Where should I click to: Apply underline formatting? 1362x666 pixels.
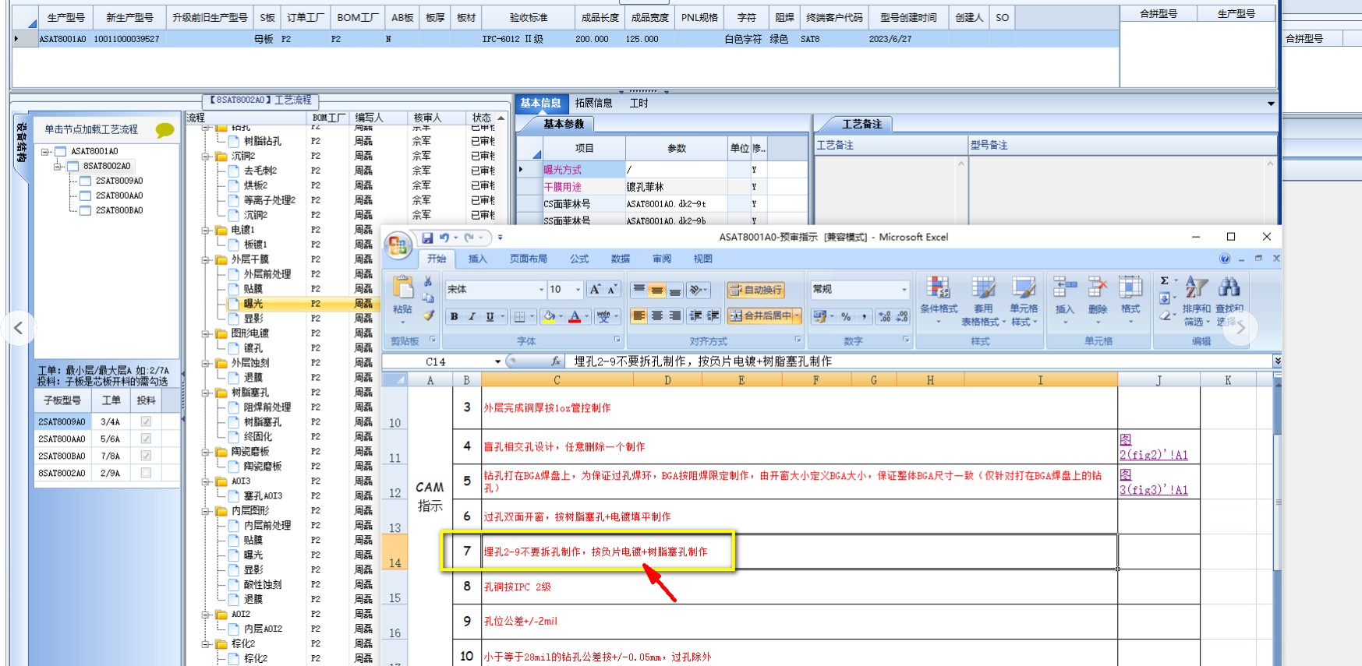click(x=490, y=316)
